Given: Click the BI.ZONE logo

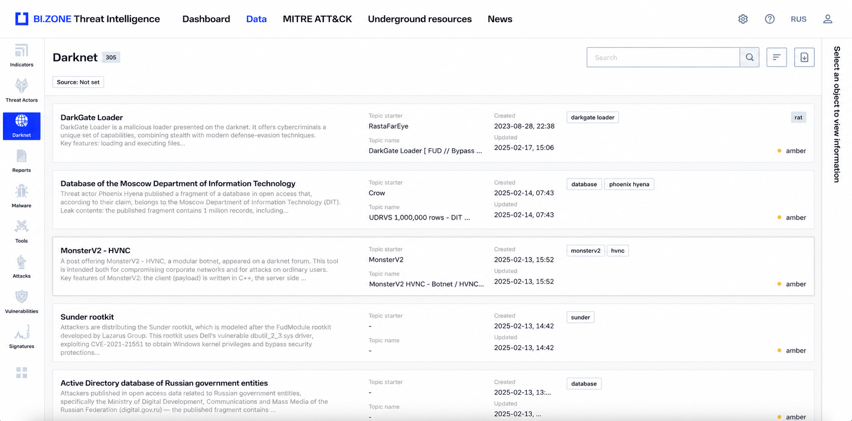Looking at the screenshot, I should click(88, 19).
